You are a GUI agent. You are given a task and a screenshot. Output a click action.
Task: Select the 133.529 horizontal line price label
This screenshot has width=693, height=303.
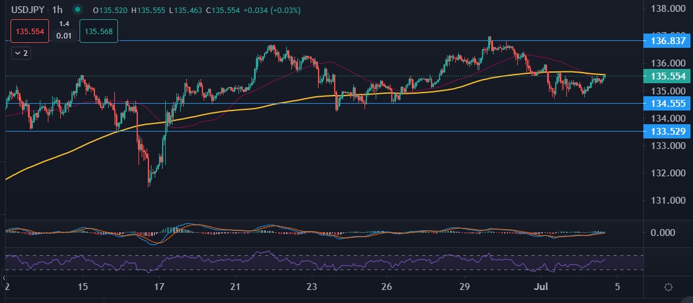click(x=668, y=131)
